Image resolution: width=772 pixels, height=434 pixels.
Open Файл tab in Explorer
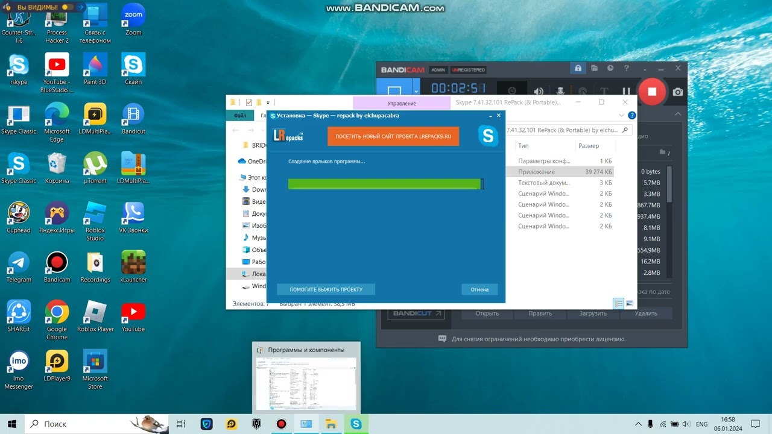point(240,116)
